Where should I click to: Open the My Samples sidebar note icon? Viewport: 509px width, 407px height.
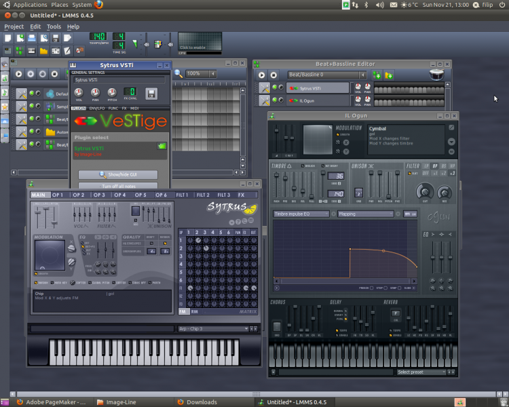pyautogui.click(x=5, y=92)
